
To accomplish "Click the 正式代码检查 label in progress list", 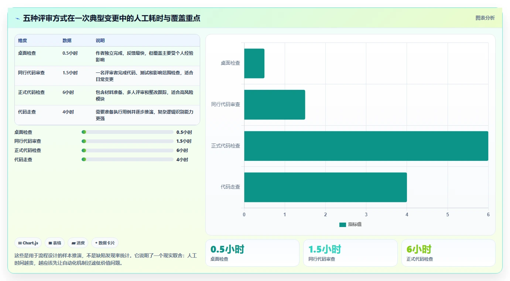I will pos(28,150).
